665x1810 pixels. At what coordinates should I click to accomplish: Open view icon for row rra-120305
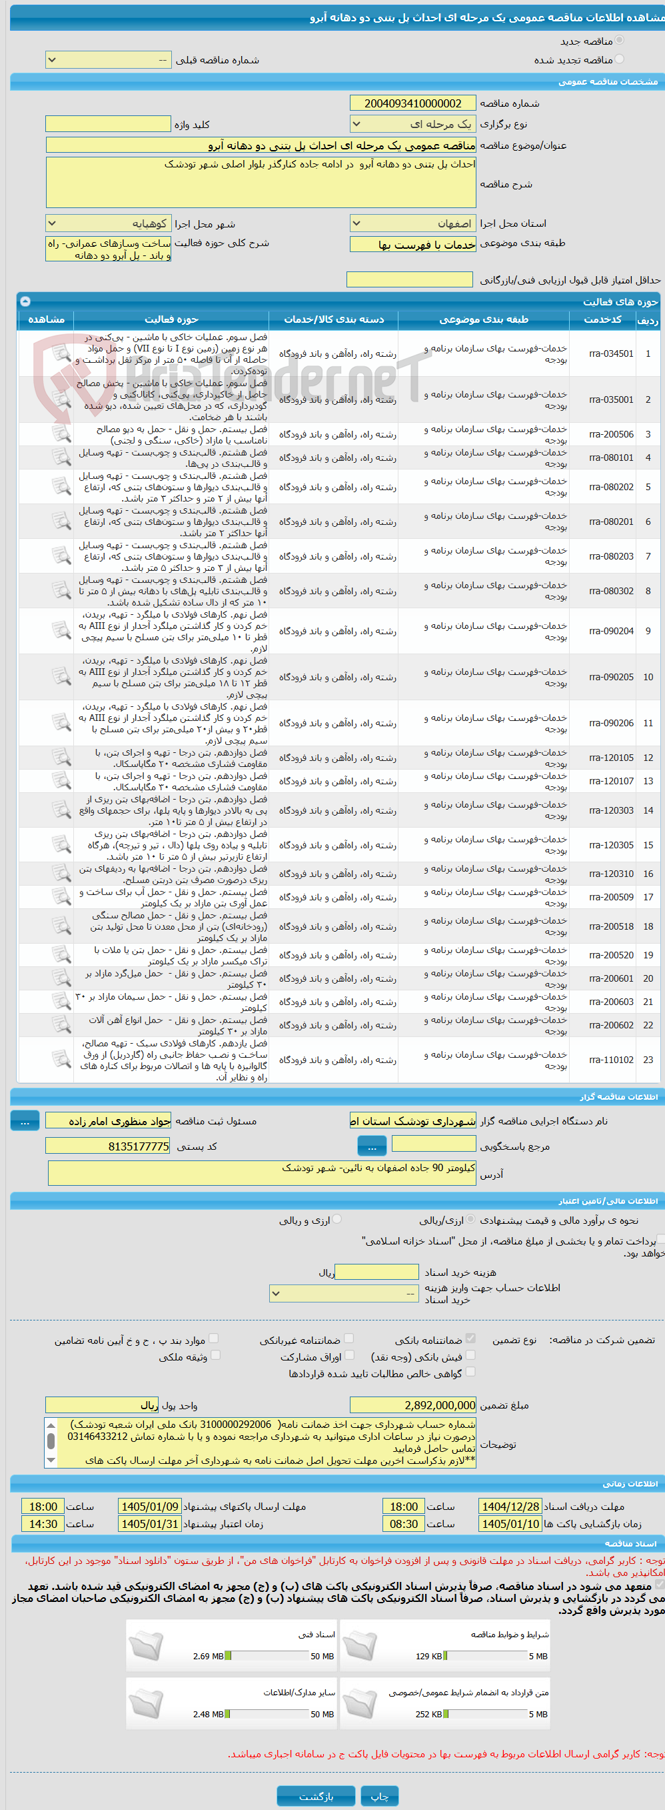(x=62, y=844)
